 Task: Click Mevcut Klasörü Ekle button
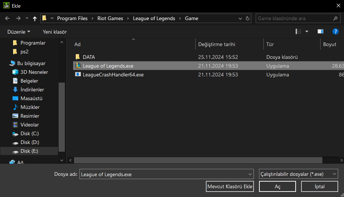point(230,186)
